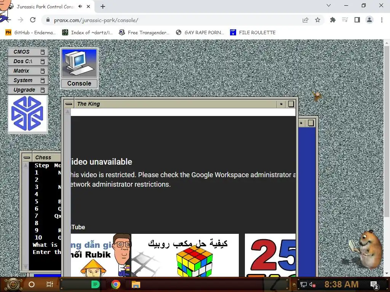This screenshot has width=390, height=292.
Task: Open the System menu item
Action: click(28, 81)
